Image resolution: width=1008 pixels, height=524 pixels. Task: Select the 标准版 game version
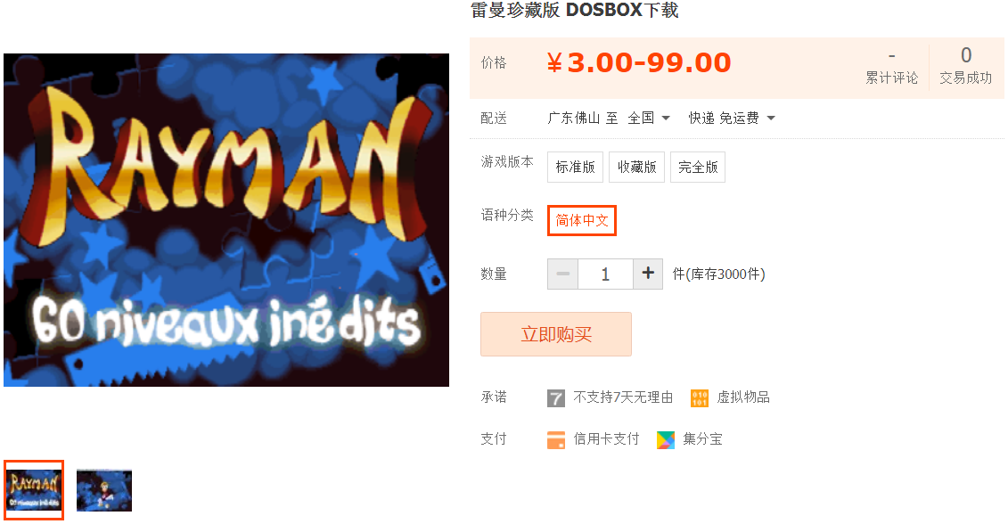coord(576,168)
